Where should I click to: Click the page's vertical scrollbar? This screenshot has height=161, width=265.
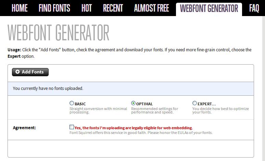pos(264,89)
